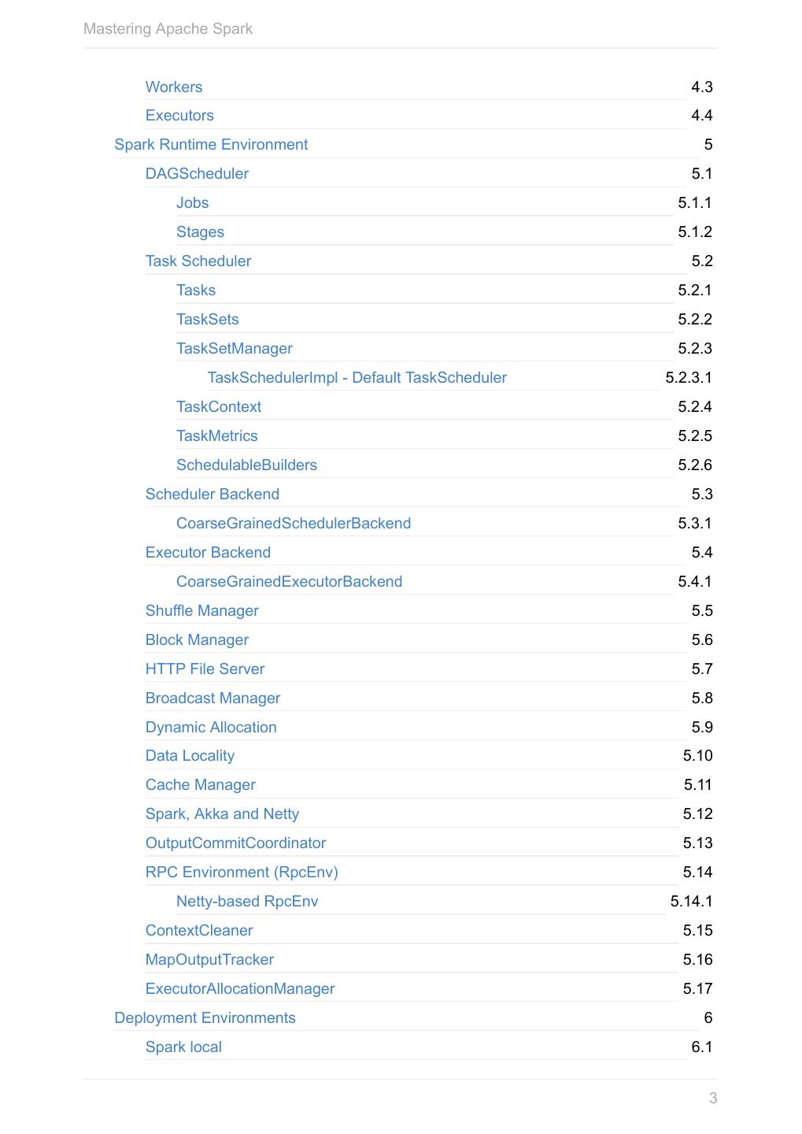Go to Spark Runtime Environment section
Screen dimensions: 802x1134
[211, 145]
